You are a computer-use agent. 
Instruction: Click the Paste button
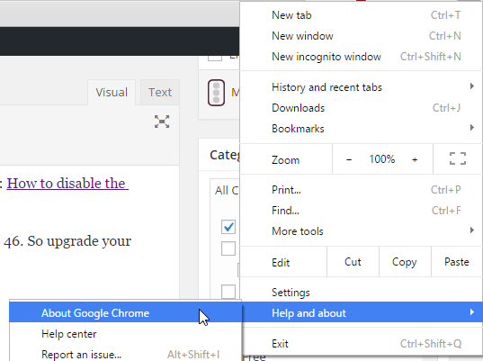(457, 262)
